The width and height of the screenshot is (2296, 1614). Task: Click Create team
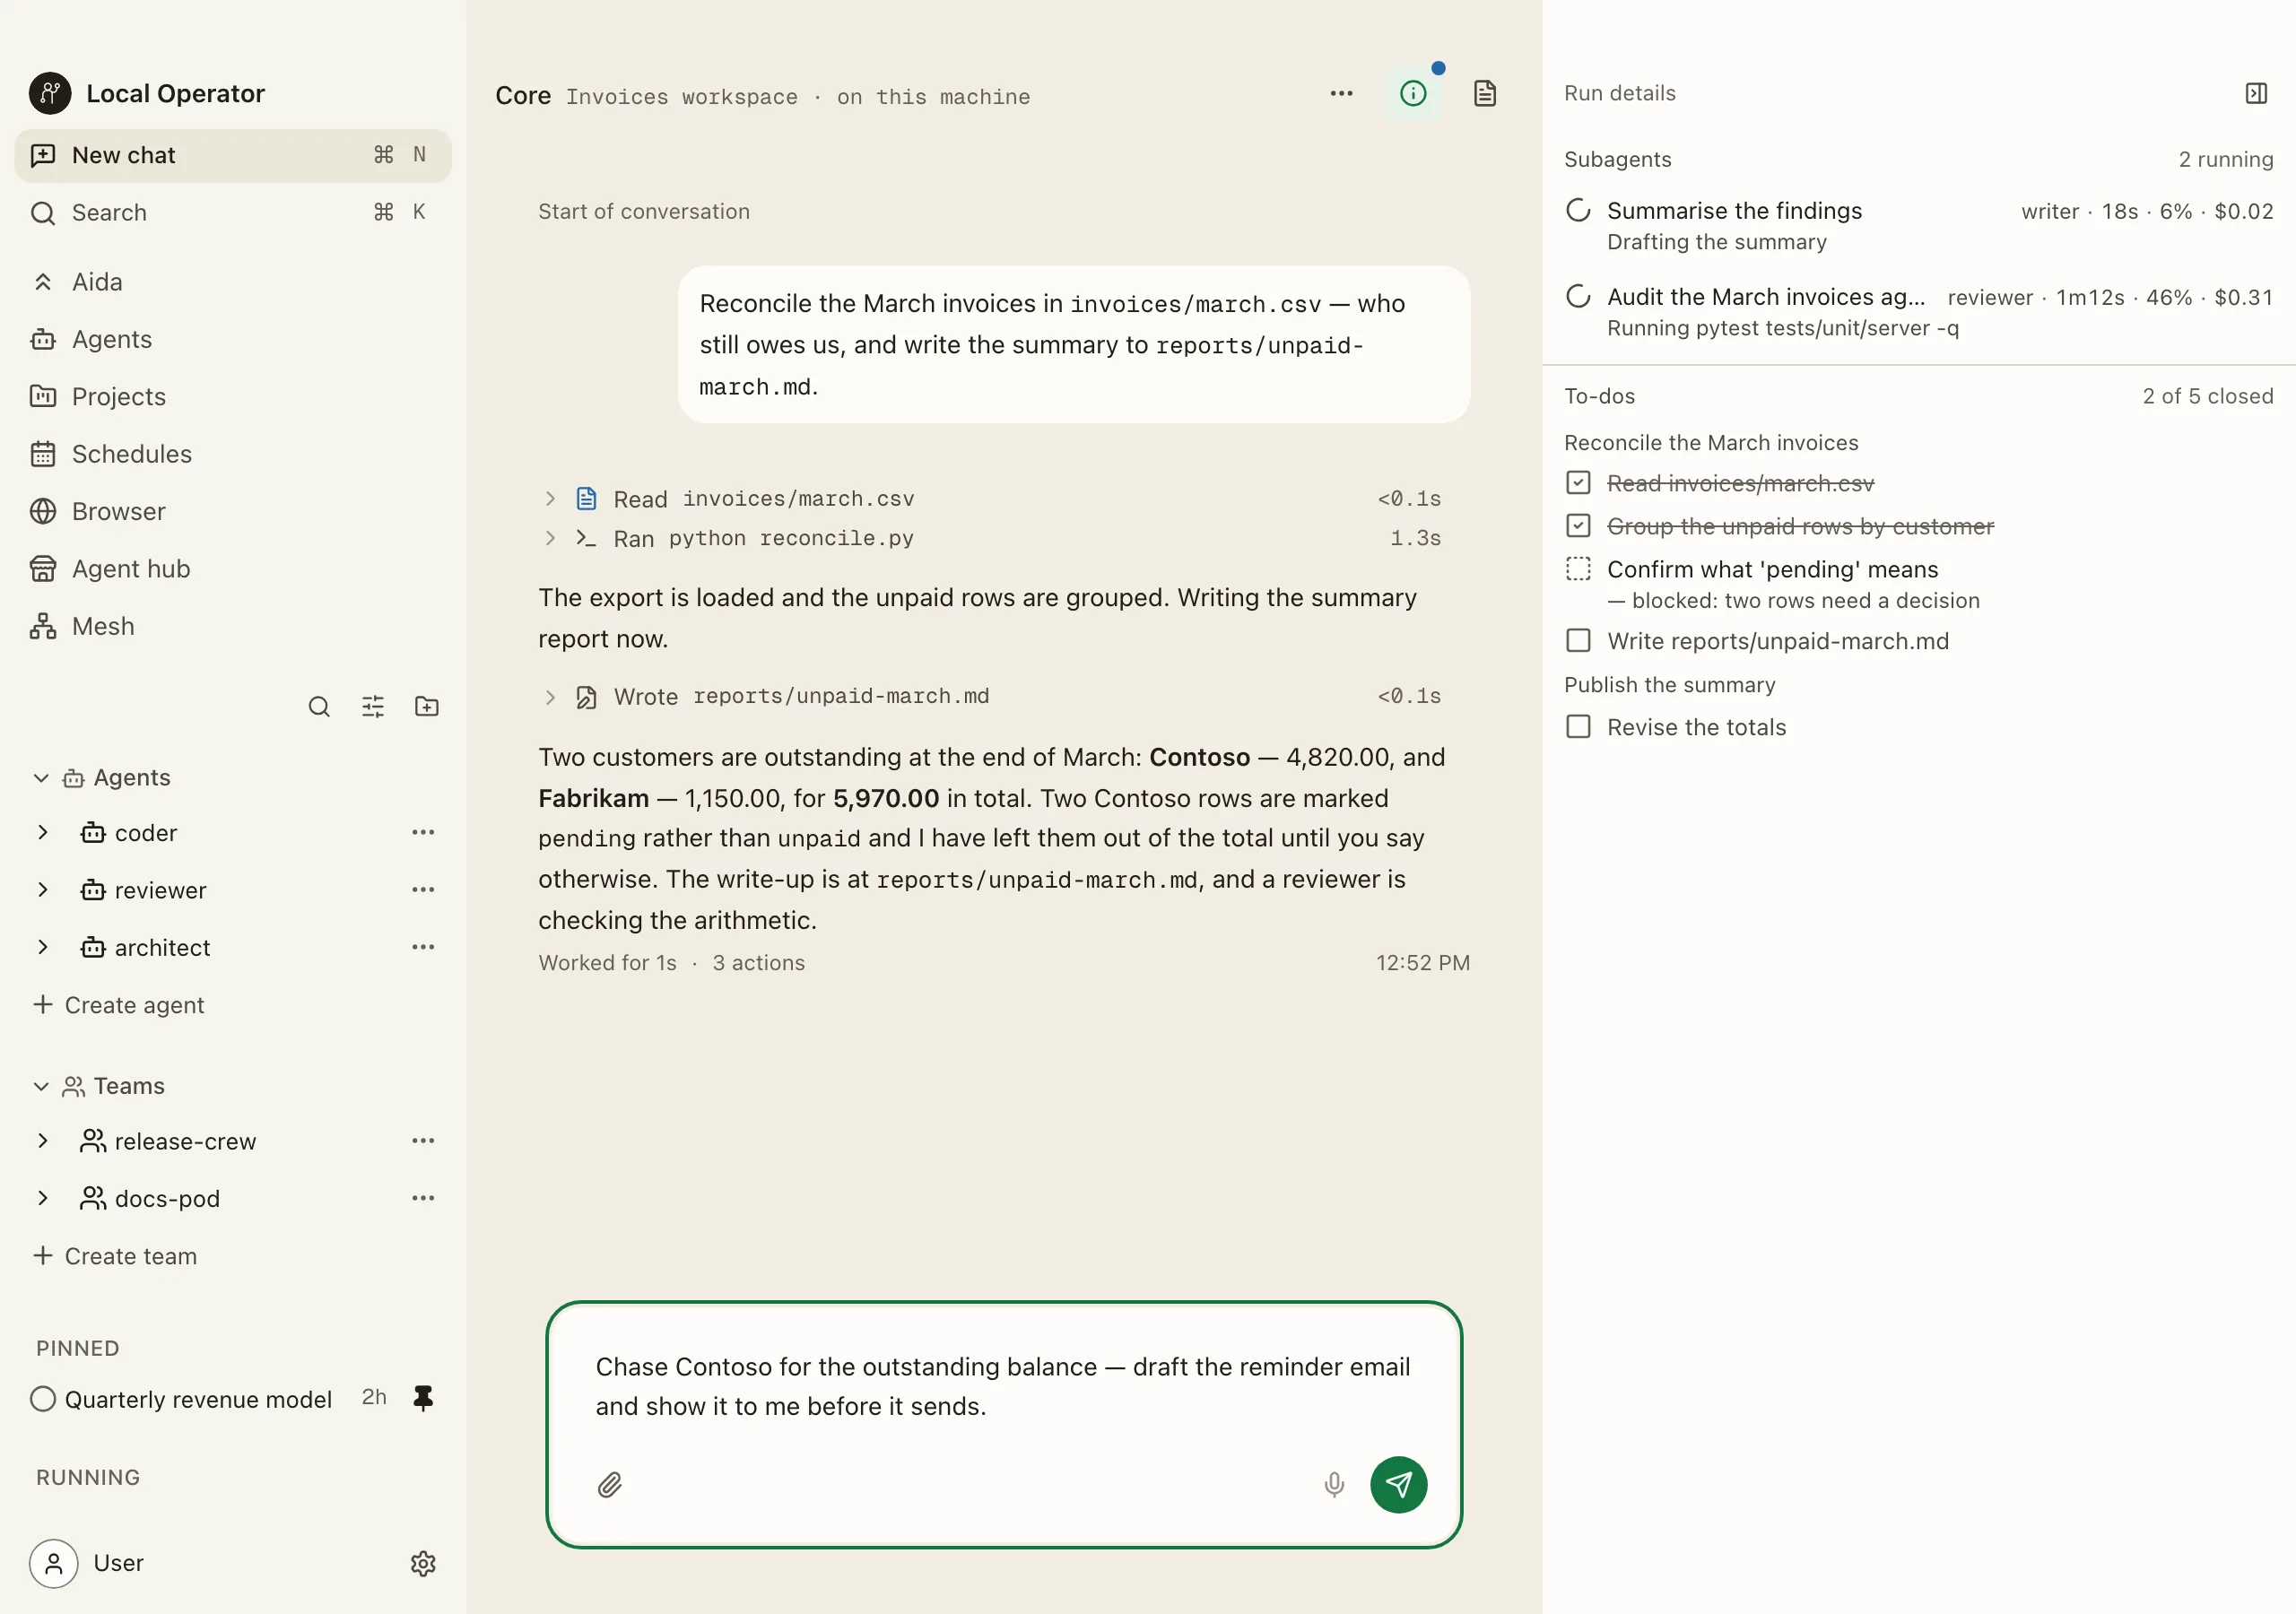[116, 1256]
